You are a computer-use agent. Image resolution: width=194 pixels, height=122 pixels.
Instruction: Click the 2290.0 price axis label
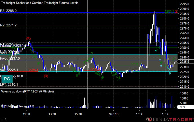[184, 9]
